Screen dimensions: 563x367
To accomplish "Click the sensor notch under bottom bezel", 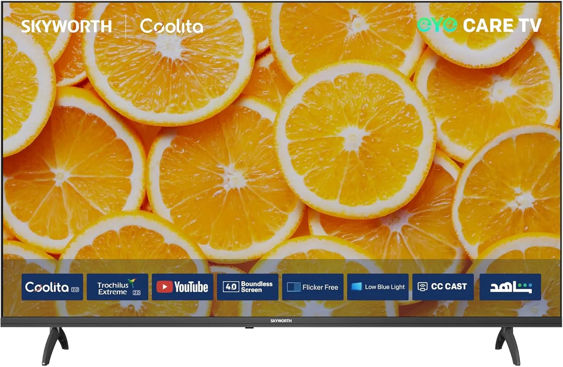I will (249, 328).
